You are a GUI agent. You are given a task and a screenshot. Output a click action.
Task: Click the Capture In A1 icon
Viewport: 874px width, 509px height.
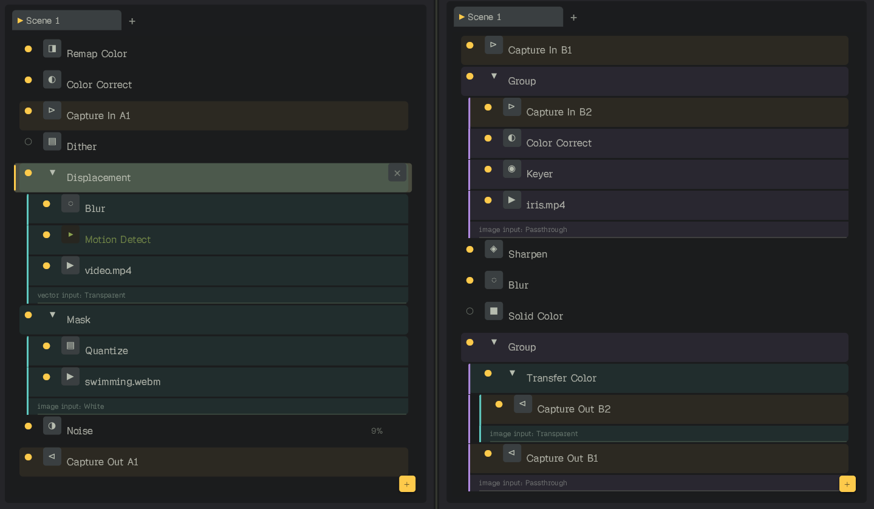tap(52, 111)
